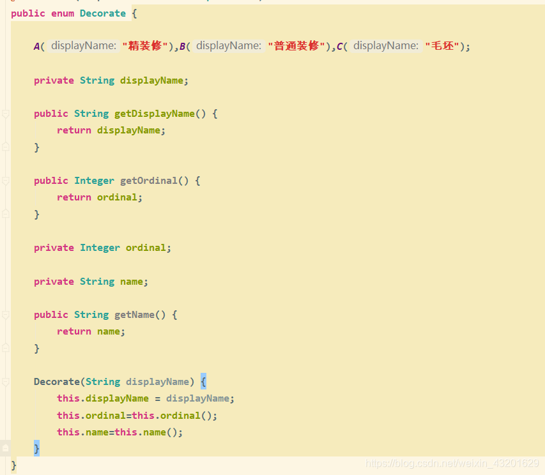Click 'return name;' statement

[91, 331]
